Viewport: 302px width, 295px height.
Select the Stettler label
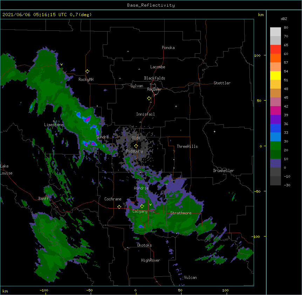222,83
